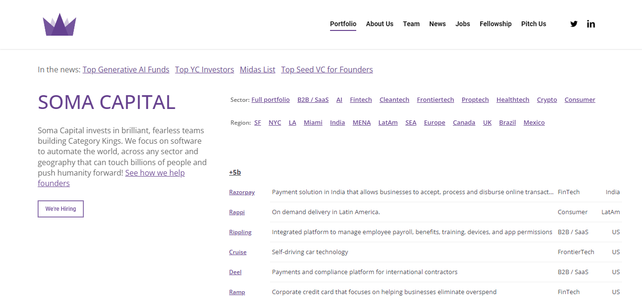Select the Portfolio nav item
The image size is (642, 296).
tap(343, 24)
